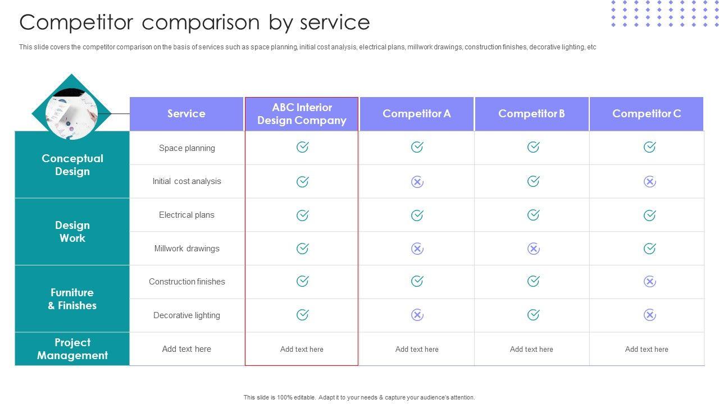The width and height of the screenshot is (719, 404).
Task: Click Competitor B's Construction finishes checkmark icon
Action: click(533, 281)
